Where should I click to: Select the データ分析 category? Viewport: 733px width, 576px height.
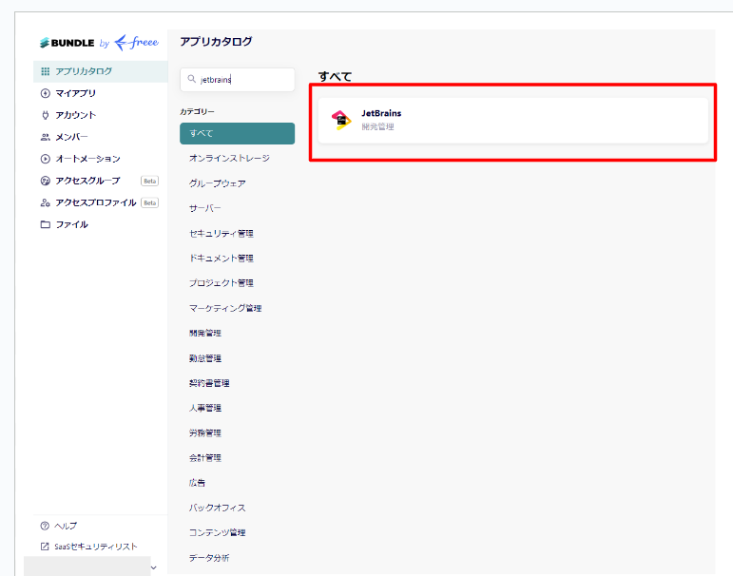point(209,558)
